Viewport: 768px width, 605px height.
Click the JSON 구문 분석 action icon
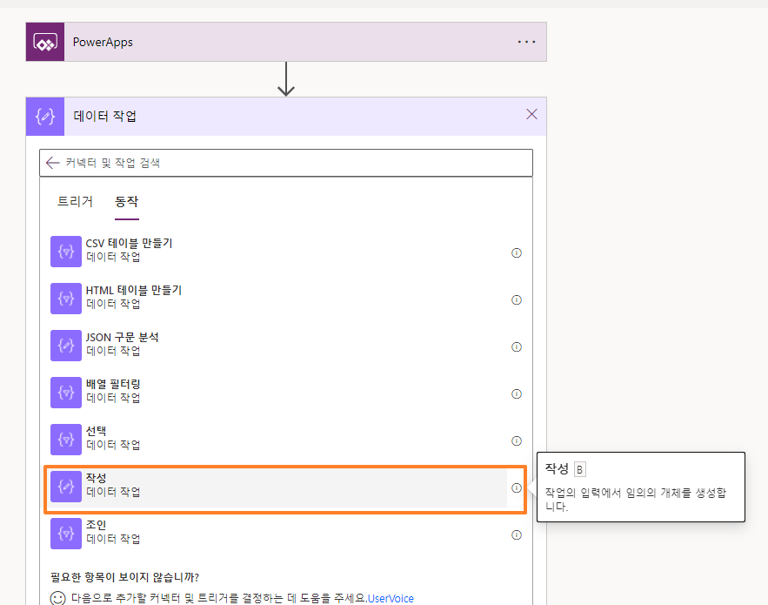coord(66,346)
